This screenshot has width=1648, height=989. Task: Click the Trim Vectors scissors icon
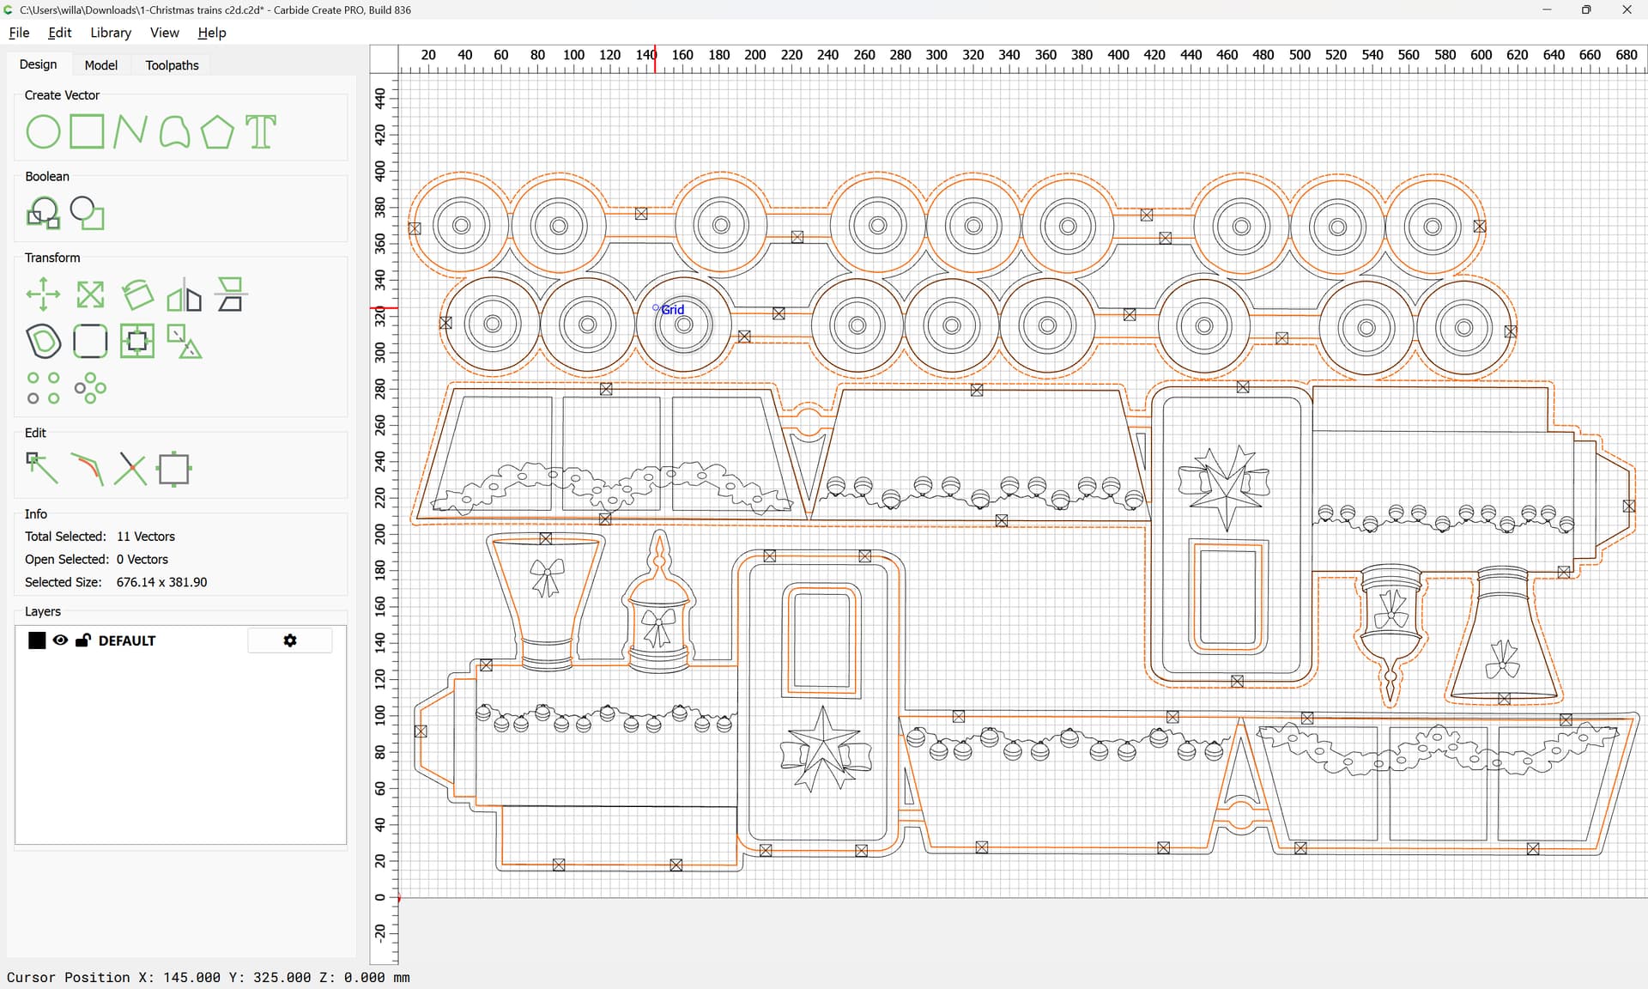pyautogui.click(x=130, y=469)
